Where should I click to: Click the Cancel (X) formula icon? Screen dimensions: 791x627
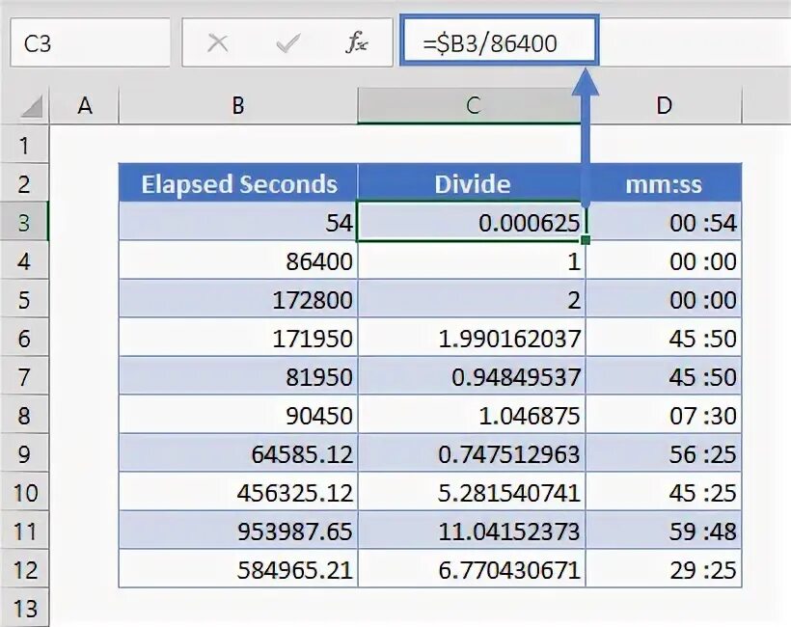tap(217, 43)
